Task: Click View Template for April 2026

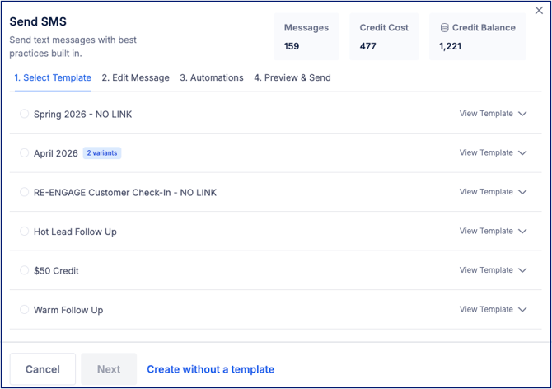Action: pos(486,152)
